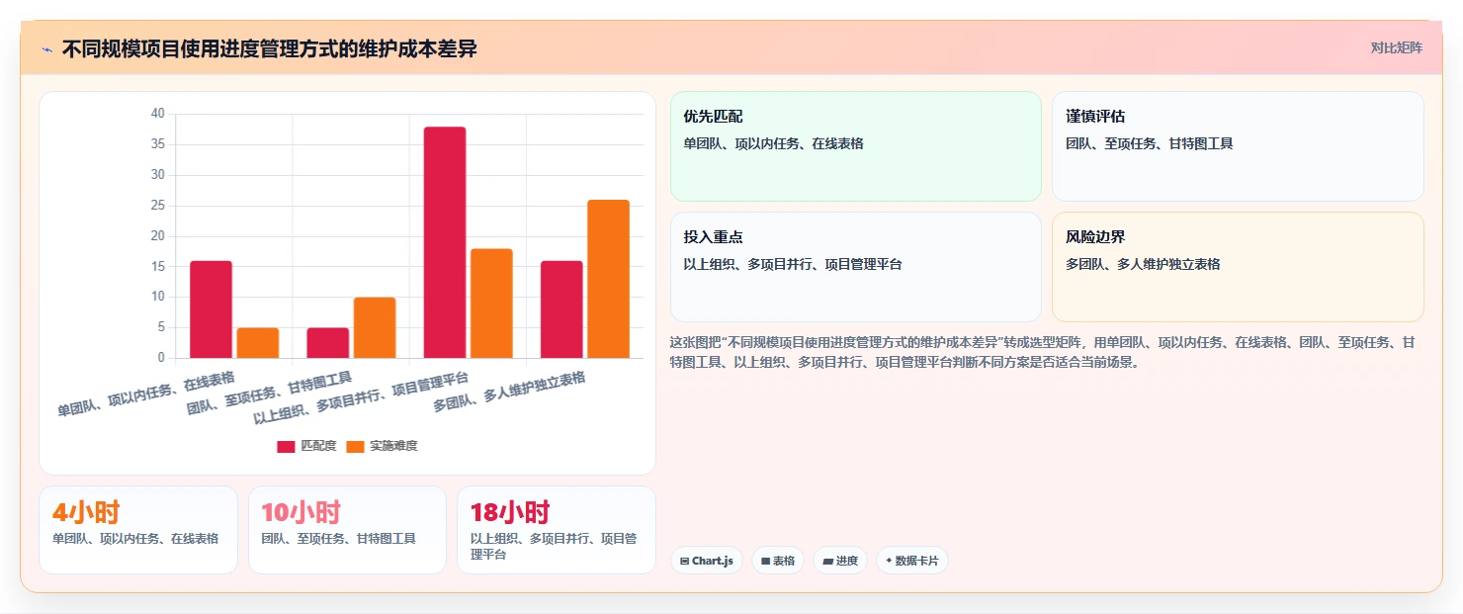
Task: Click the 对比矩阵 label in header
Action: (1396, 47)
